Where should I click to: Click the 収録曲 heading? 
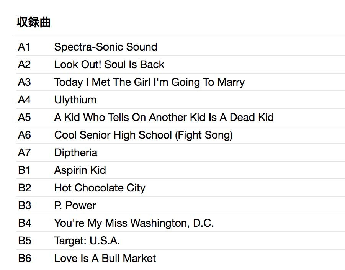[x=34, y=22]
